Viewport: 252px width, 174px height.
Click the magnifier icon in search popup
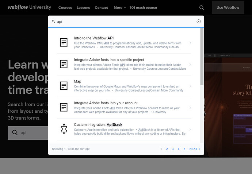53,22
